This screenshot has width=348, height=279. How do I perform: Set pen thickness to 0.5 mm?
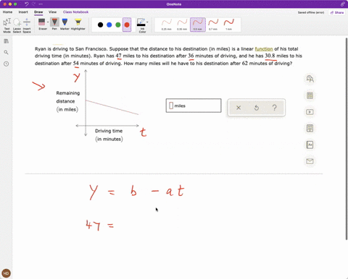[x=198, y=25]
